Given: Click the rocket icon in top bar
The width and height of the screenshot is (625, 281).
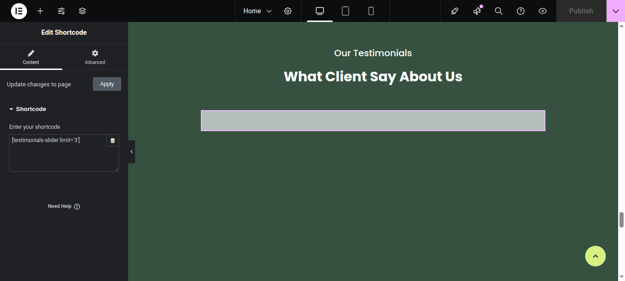Looking at the screenshot, I should point(455,11).
